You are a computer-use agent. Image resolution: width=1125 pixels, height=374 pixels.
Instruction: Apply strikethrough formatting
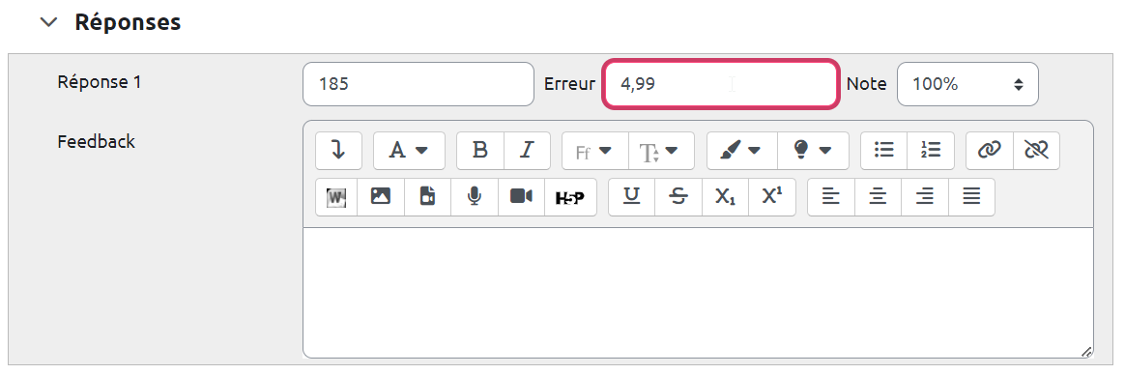pyautogui.click(x=678, y=197)
